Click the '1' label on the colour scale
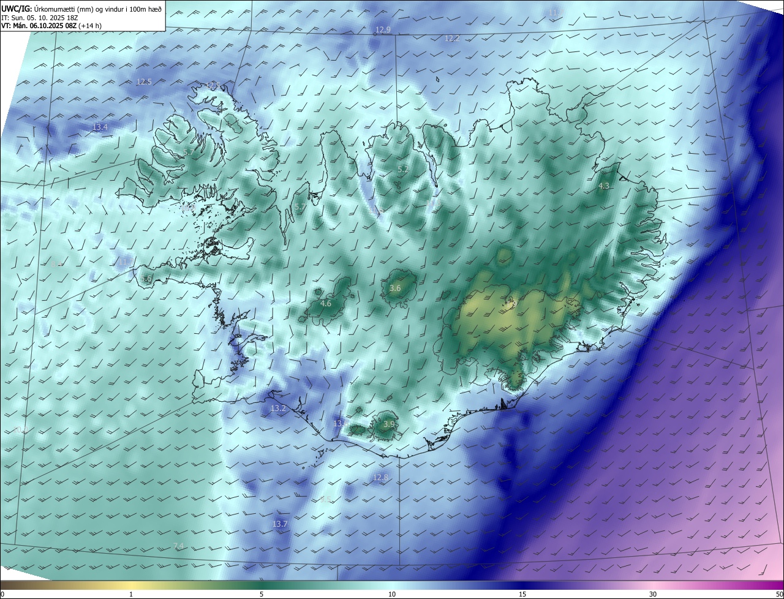This screenshot has width=784, height=599. (x=131, y=594)
